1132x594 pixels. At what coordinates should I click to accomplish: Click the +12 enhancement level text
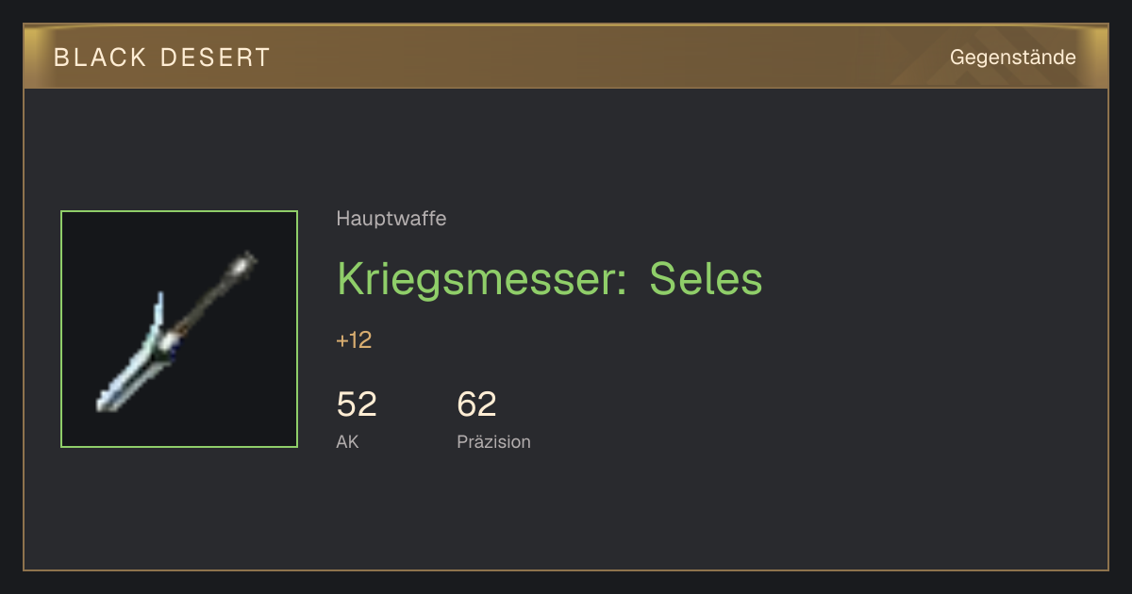pos(354,340)
